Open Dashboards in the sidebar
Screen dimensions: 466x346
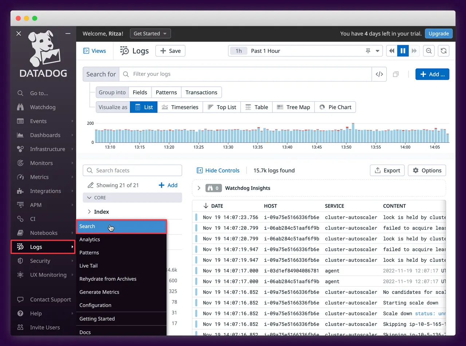pyautogui.click(x=45, y=135)
